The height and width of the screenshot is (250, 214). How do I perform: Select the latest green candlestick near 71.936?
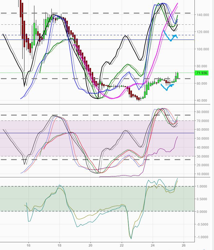(x=177, y=75)
